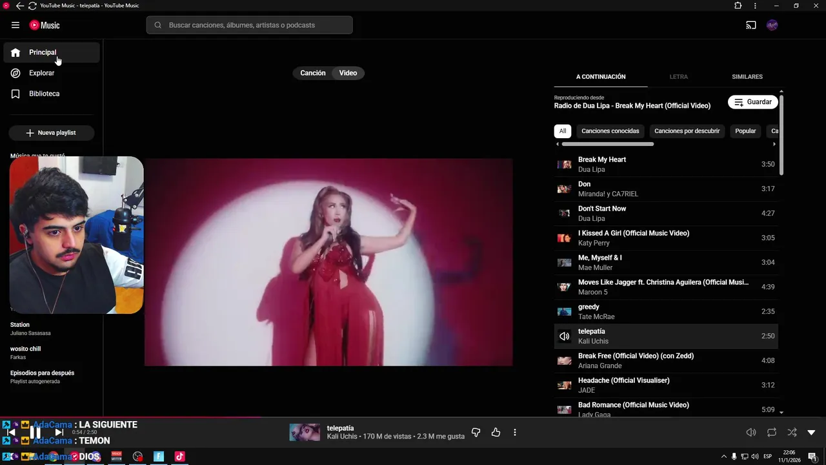Play Don by Miranda! y CA7RIEL
Image resolution: width=826 pixels, height=465 pixels.
click(666, 189)
